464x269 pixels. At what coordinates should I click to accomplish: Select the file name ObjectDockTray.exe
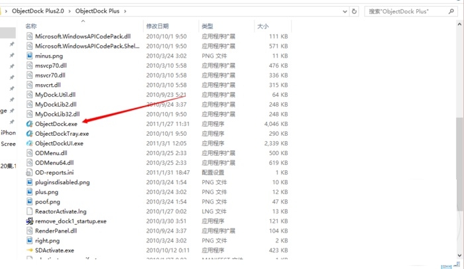tap(62, 134)
